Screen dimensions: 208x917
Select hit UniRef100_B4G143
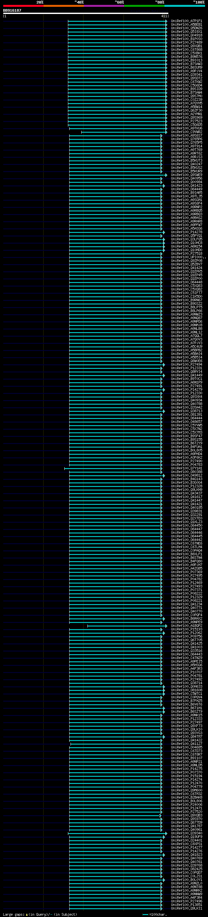tap(187, 479)
